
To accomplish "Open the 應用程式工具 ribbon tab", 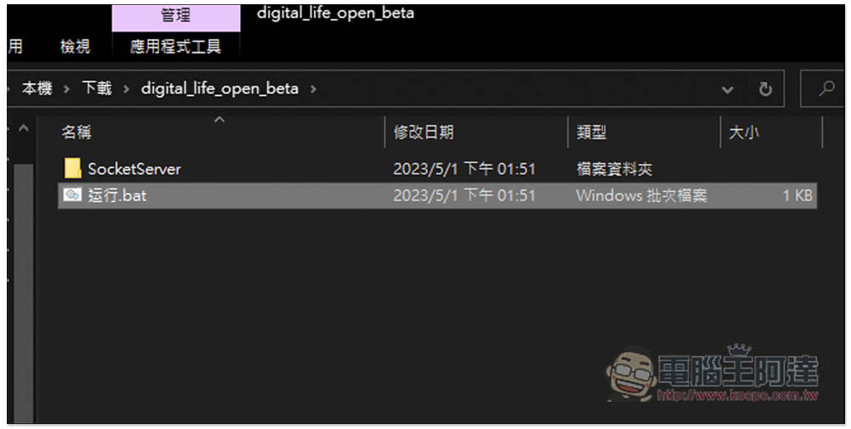I will click(175, 47).
